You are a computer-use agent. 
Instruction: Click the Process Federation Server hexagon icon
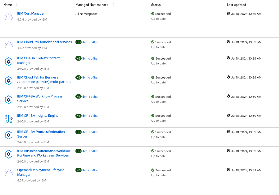pyautogui.click(x=9, y=135)
